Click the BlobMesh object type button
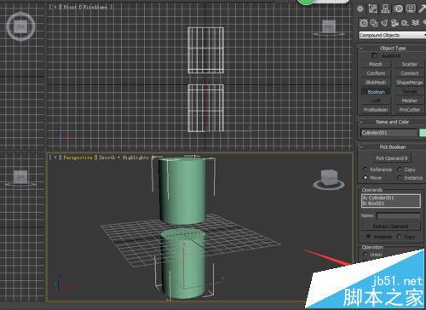The image size is (426, 310). (x=376, y=83)
